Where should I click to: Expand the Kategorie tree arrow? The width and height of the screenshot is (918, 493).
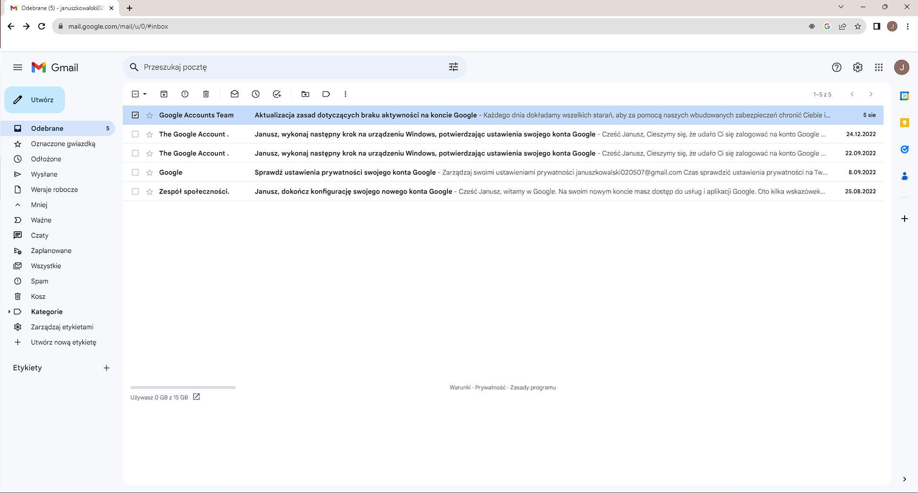(x=9, y=312)
